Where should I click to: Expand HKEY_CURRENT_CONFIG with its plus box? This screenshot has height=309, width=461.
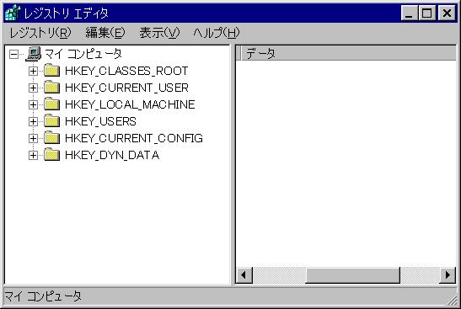[x=33, y=138]
